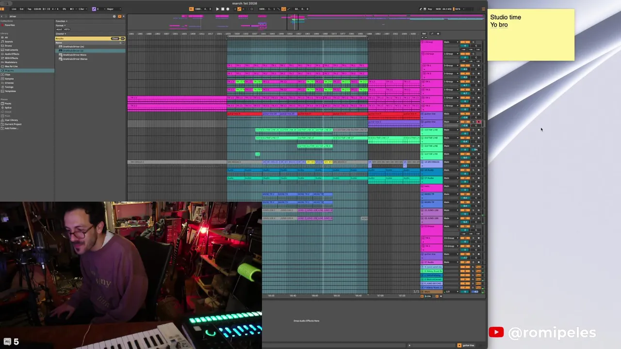
Task: Start playback with the Play button
Action: pos(217,9)
